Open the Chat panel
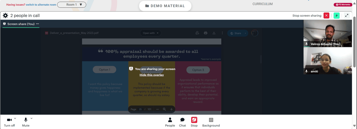This screenshot has width=357, height=129. [182, 122]
